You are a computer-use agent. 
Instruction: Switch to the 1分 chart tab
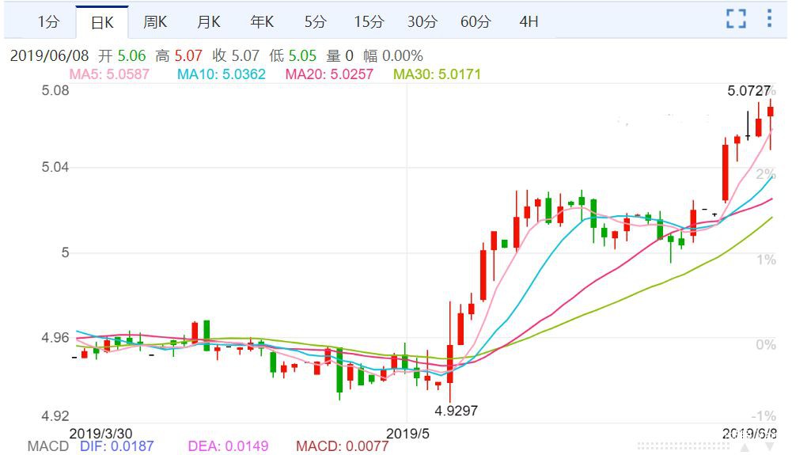(x=48, y=22)
